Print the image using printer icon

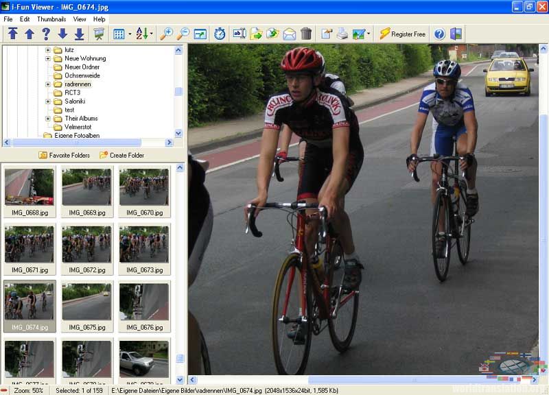click(342, 34)
